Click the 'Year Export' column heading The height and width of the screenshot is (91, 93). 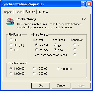tap(58, 40)
